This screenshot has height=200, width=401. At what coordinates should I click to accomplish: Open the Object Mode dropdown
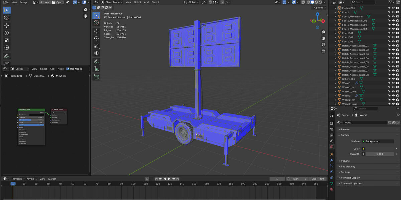pos(111,2)
